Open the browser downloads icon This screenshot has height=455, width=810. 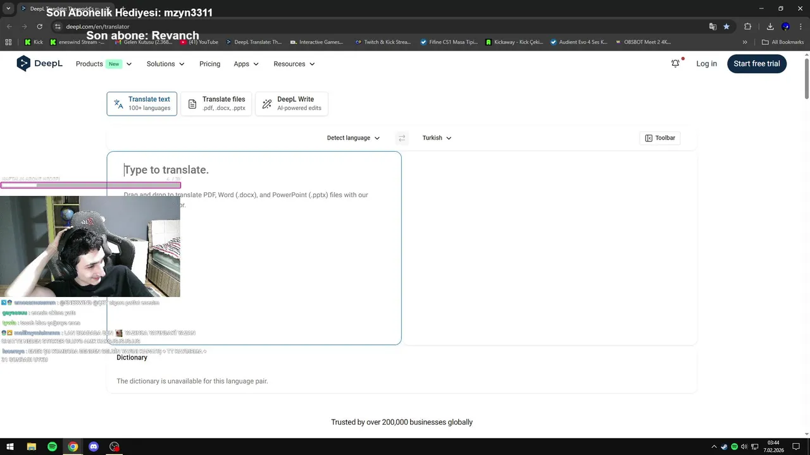[770, 27]
